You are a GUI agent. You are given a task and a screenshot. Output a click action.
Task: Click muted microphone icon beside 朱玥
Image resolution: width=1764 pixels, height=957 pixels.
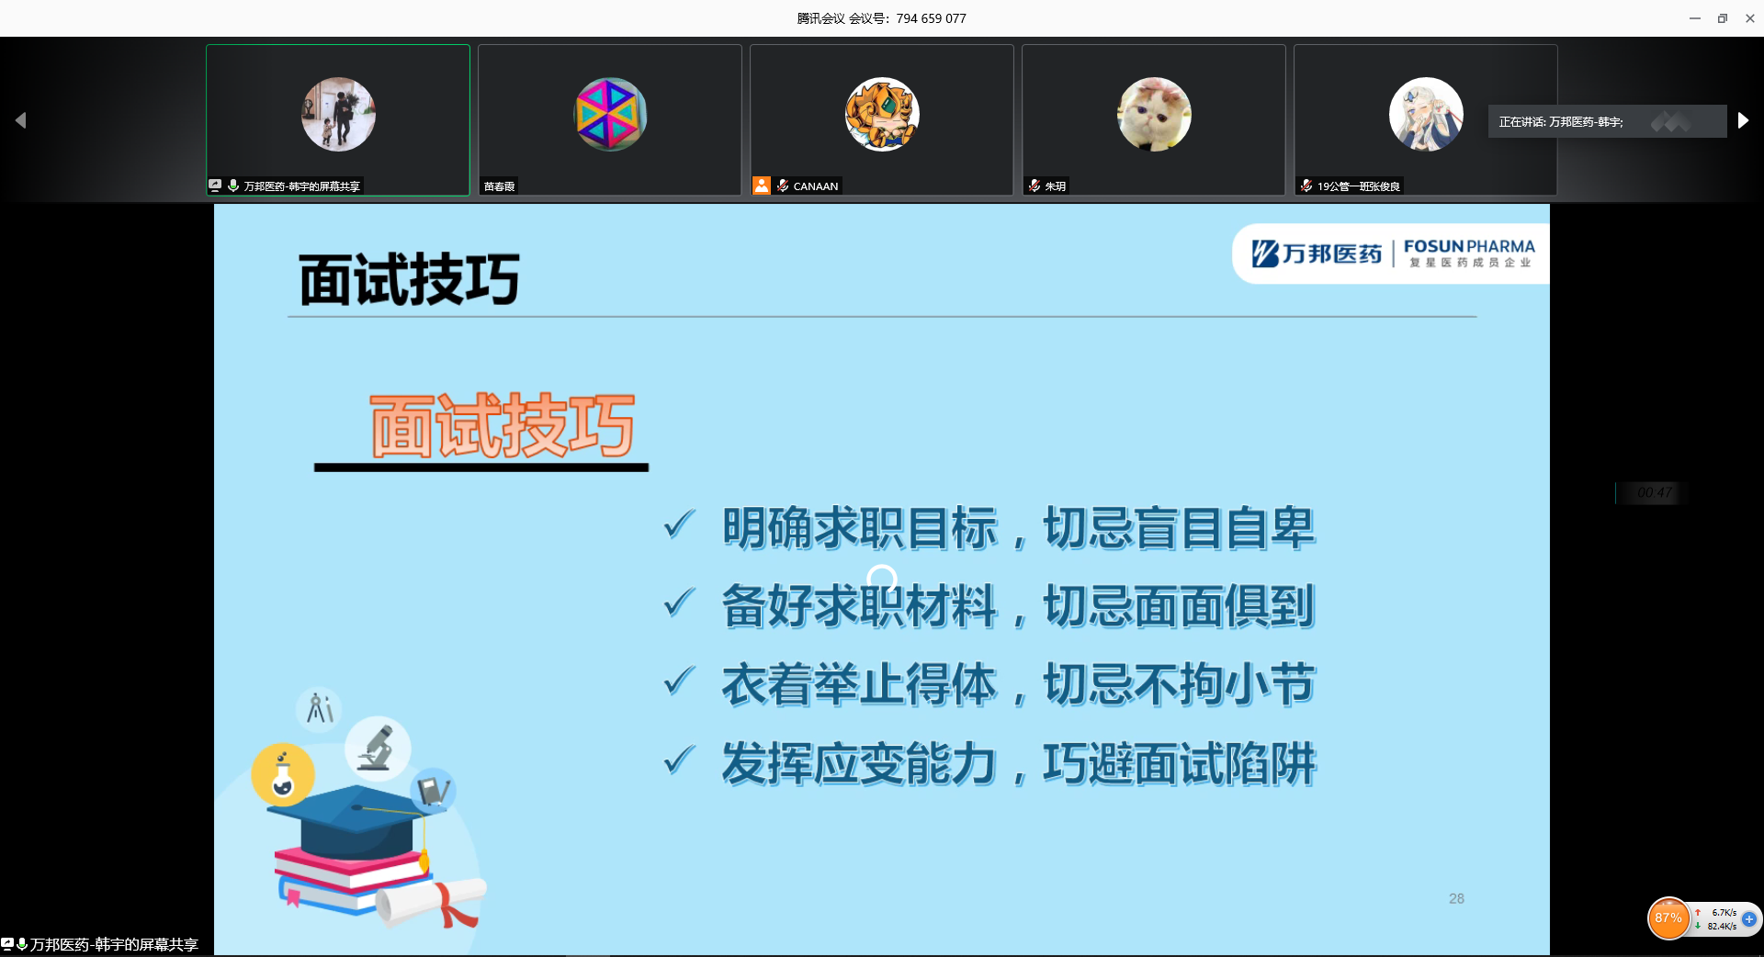[x=1035, y=186]
